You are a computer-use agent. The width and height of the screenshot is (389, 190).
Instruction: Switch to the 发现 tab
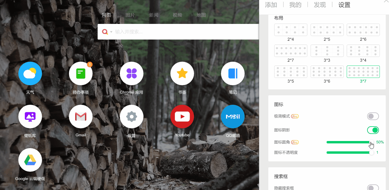320,5
